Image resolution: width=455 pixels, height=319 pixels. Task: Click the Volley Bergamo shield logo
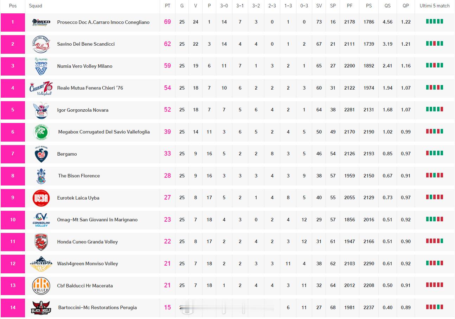[x=41, y=154]
